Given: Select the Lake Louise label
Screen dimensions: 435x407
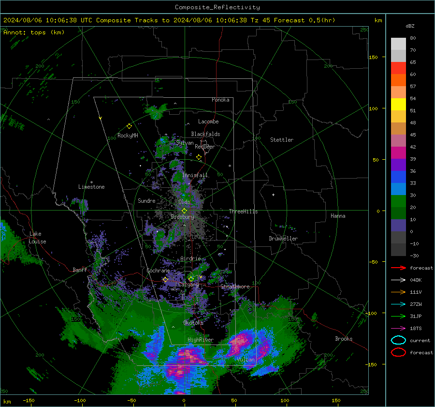Looking at the screenshot, I should (37, 238).
